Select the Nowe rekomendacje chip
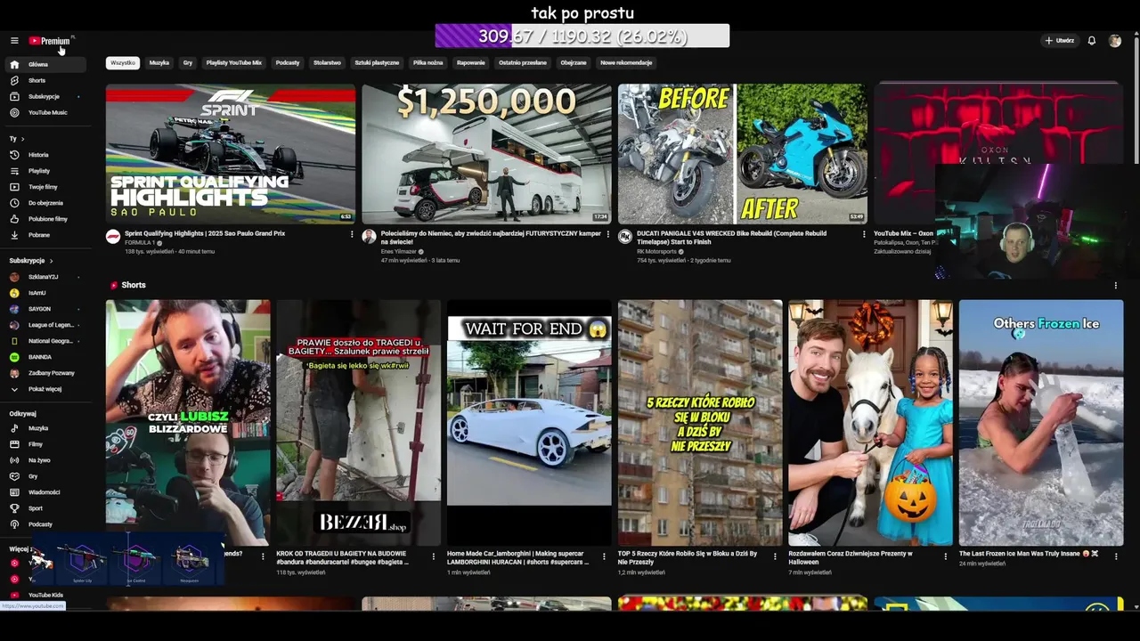 click(x=626, y=63)
